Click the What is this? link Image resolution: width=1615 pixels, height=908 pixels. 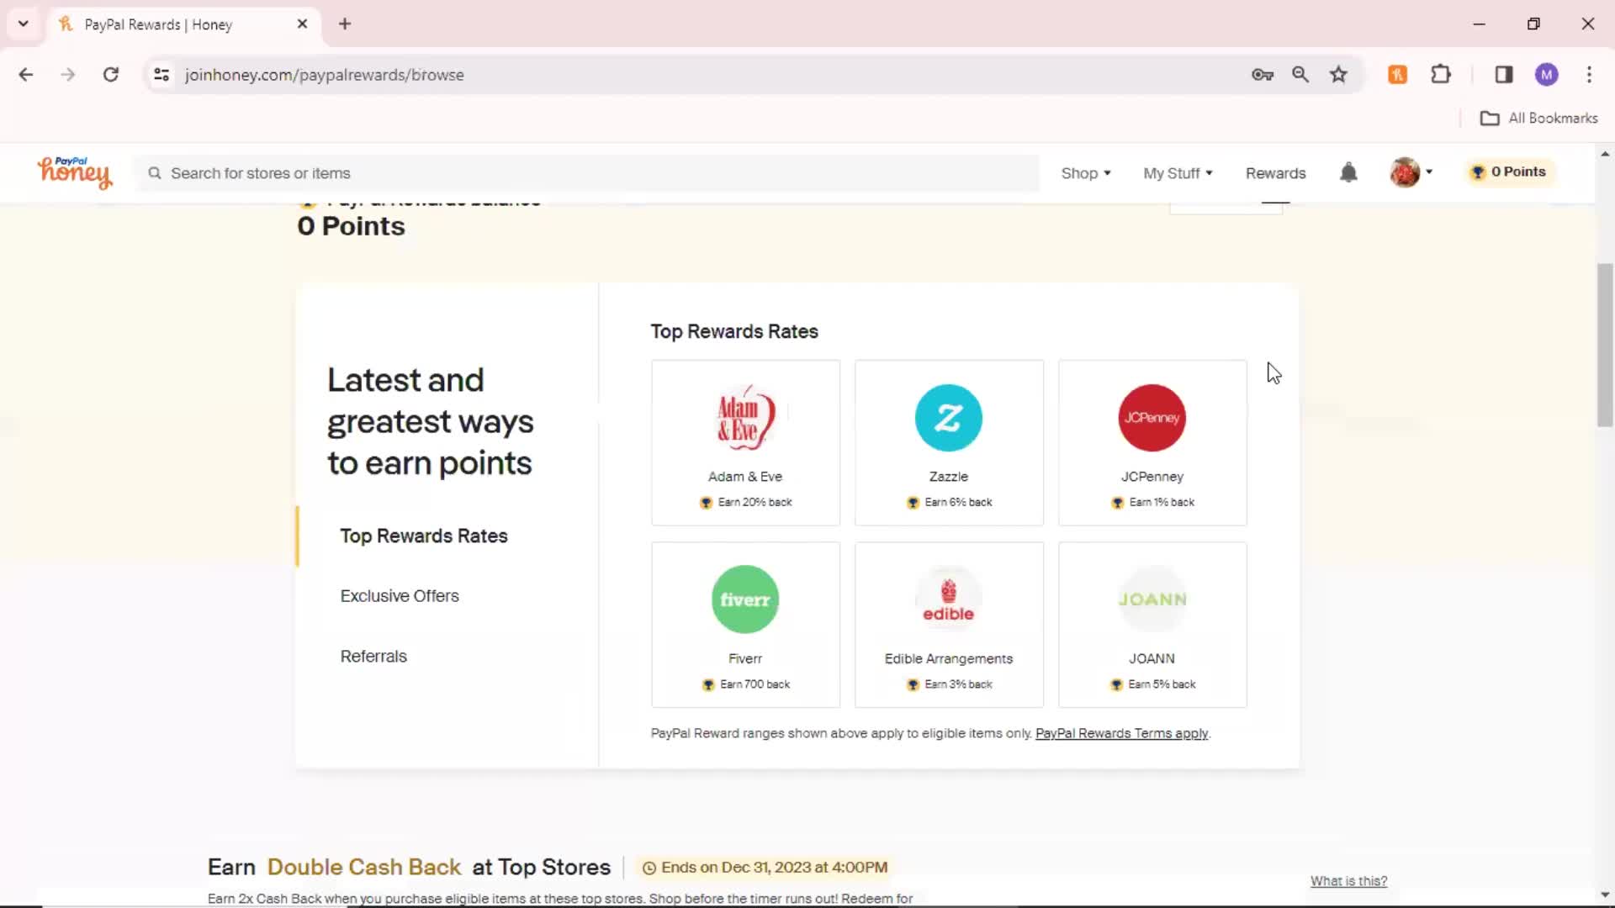[1348, 881]
